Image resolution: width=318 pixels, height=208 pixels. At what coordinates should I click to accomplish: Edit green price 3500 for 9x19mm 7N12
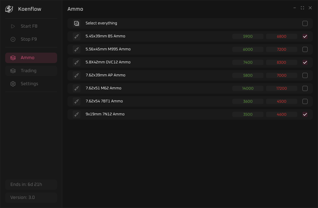coord(248,114)
